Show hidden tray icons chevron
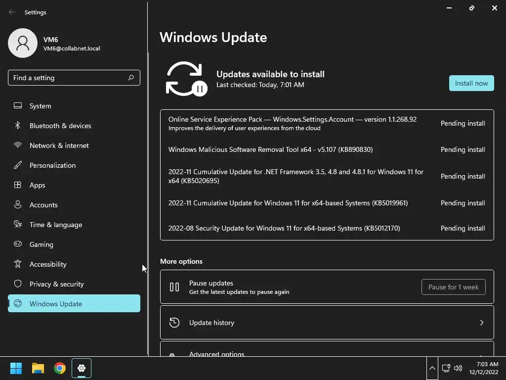This screenshot has height=380, width=506. tap(432, 368)
